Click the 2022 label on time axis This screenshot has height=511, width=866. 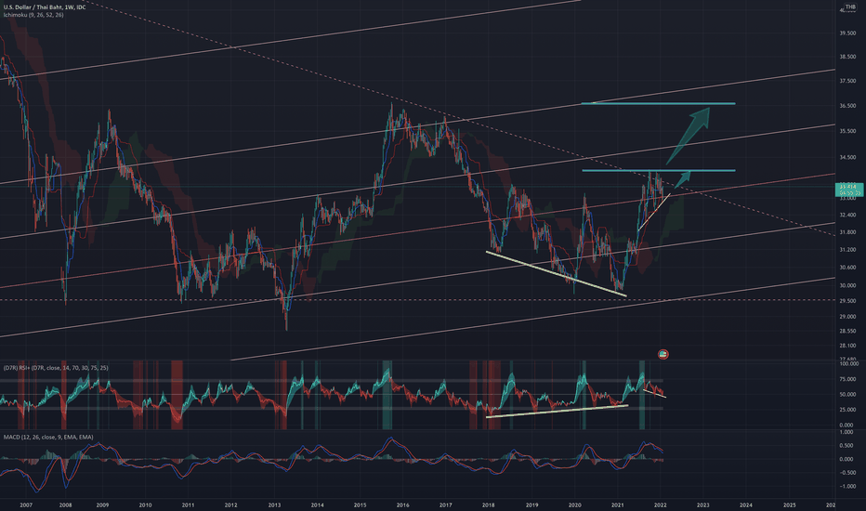point(660,504)
